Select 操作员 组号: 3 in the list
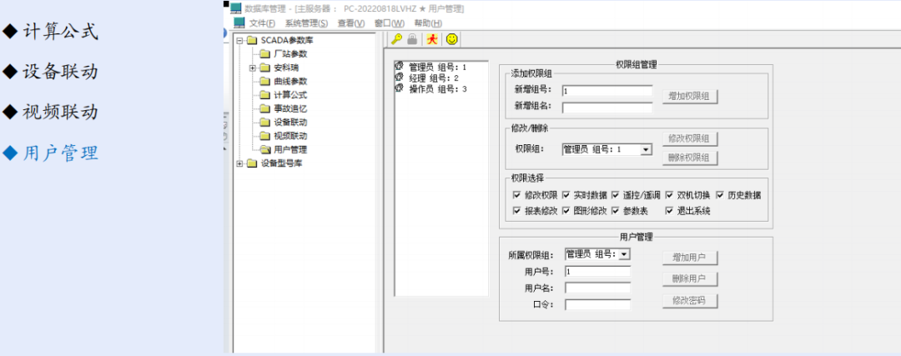Image resolution: width=901 pixels, height=356 pixels. click(437, 89)
